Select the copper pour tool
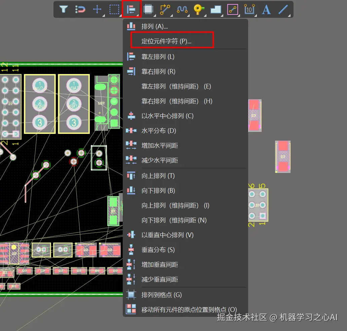The image size is (347, 331). 216,9
